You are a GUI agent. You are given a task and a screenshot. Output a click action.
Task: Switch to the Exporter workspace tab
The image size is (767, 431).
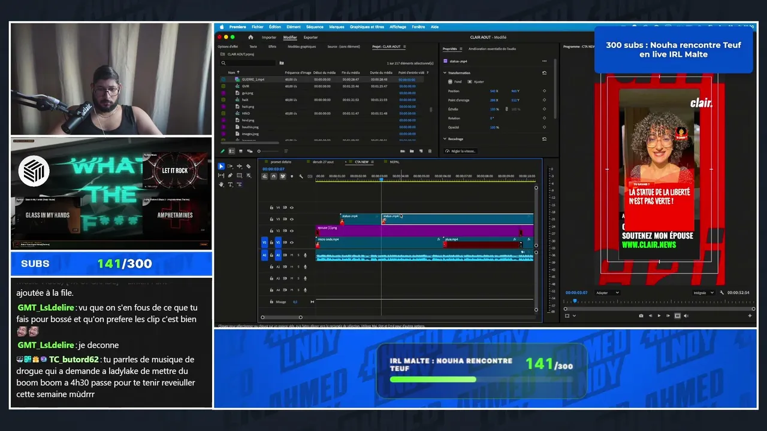[x=310, y=37]
